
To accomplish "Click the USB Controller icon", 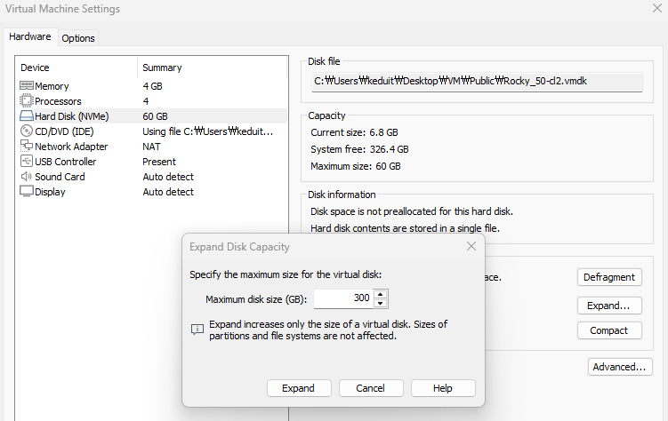I will (27, 161).
